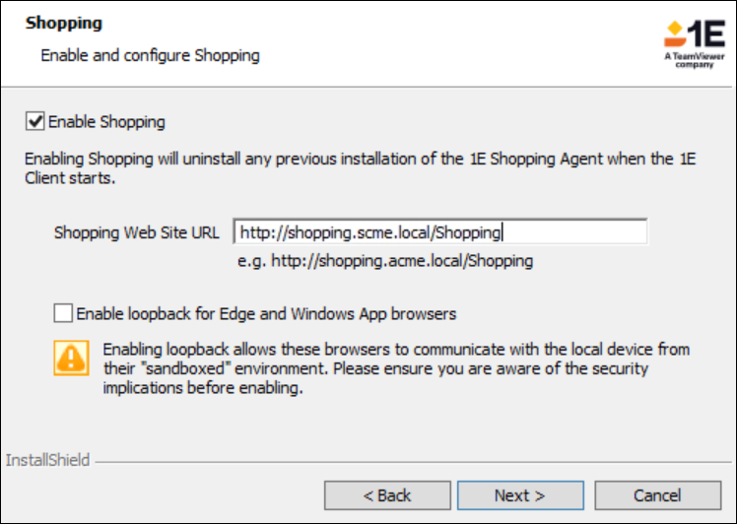Cancel the installer setup
Viewport: 737px width, 524px height.
point(657,495)
